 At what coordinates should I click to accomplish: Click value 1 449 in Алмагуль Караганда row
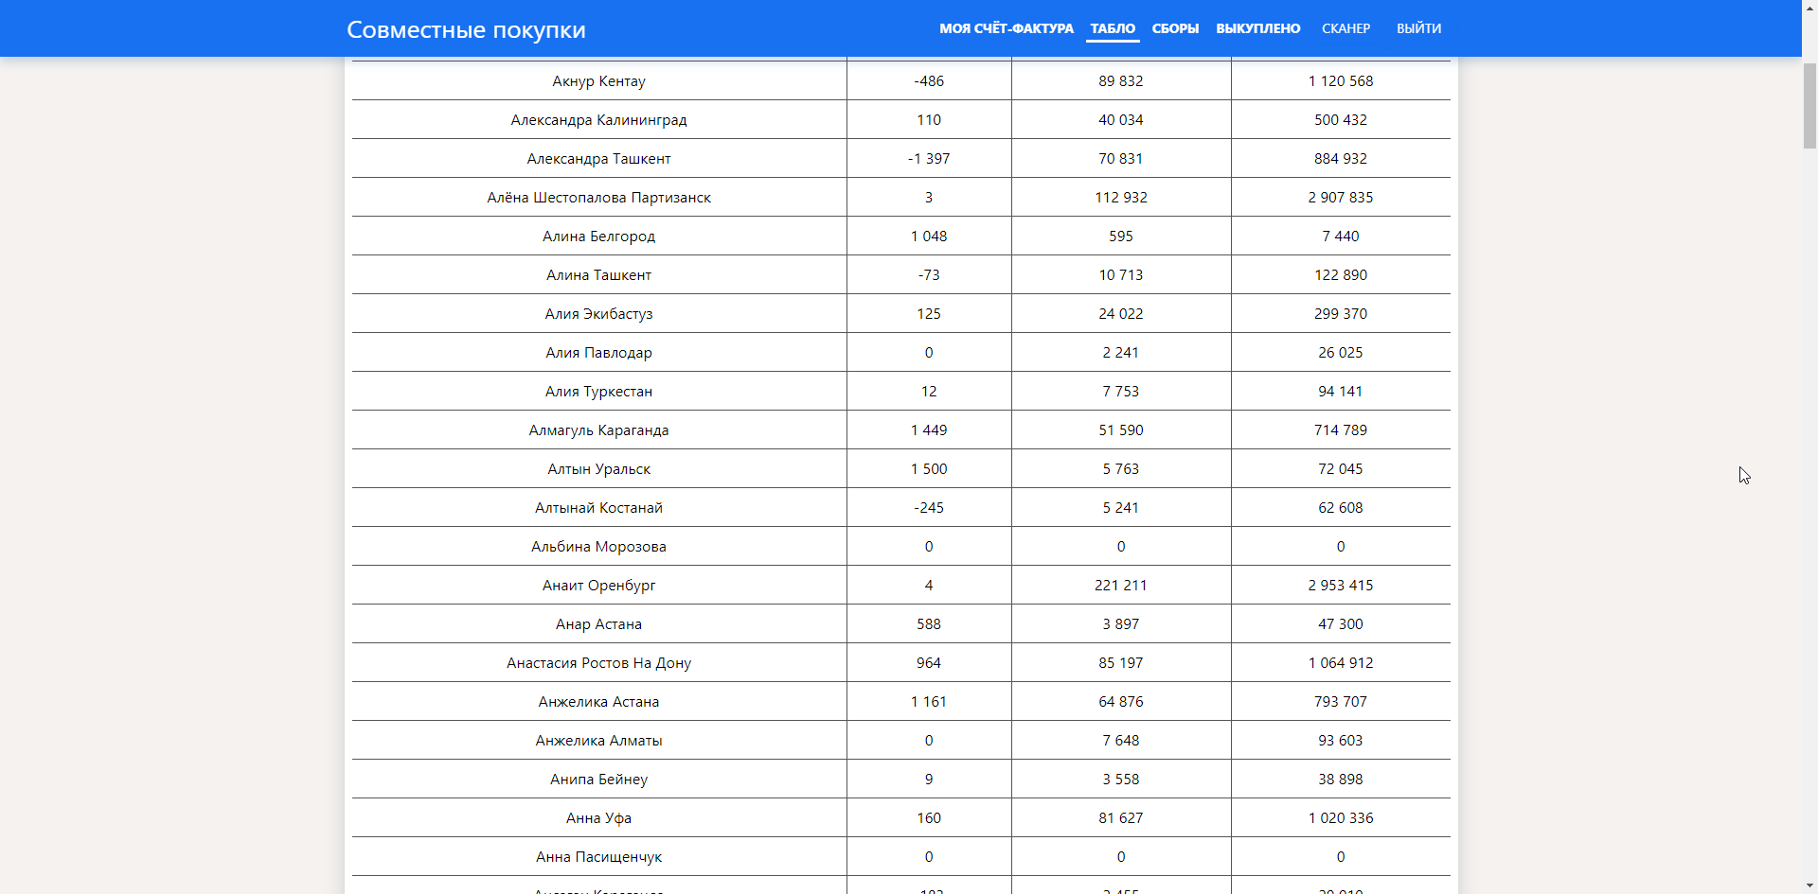click(x=929, y=430)
